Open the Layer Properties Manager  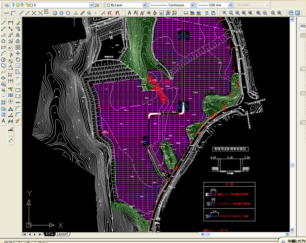pyautogui.click(x=6, y=5)
